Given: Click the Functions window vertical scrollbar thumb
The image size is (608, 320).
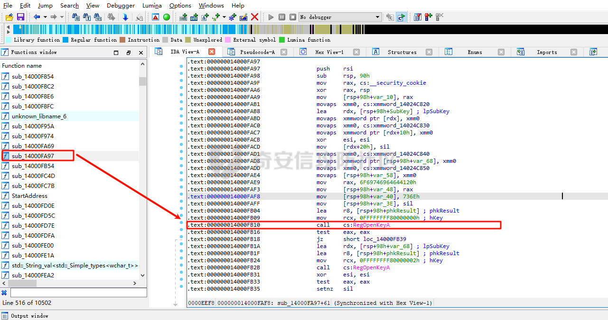Looking at the screenshot, I should (142, 81).
